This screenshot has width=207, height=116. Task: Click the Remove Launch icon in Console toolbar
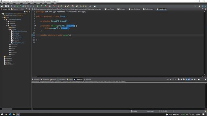(x=173, y=80)
